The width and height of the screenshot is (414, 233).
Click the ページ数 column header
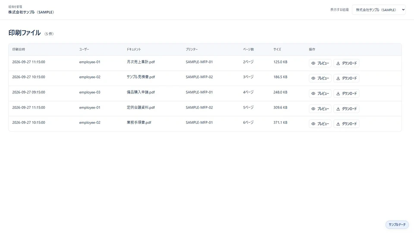248,49
